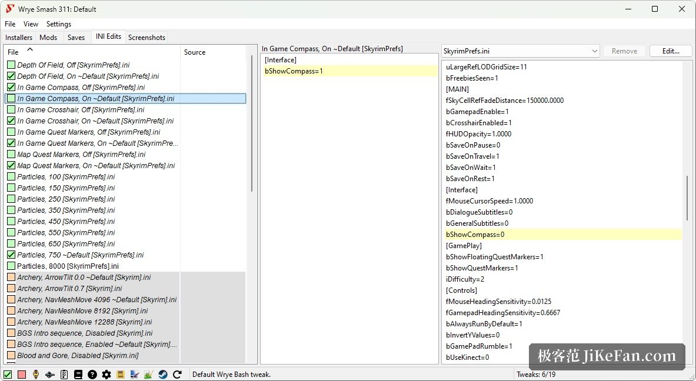The width and height of the screenshot is (696, 381).
Task: Open the black book documentation icon
Action: coord(78,375)
